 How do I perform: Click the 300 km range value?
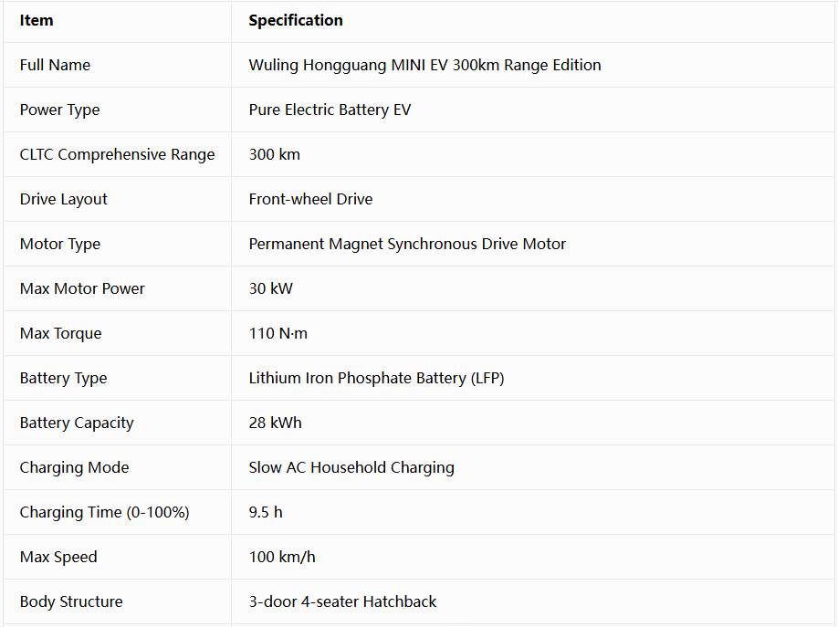274,154
